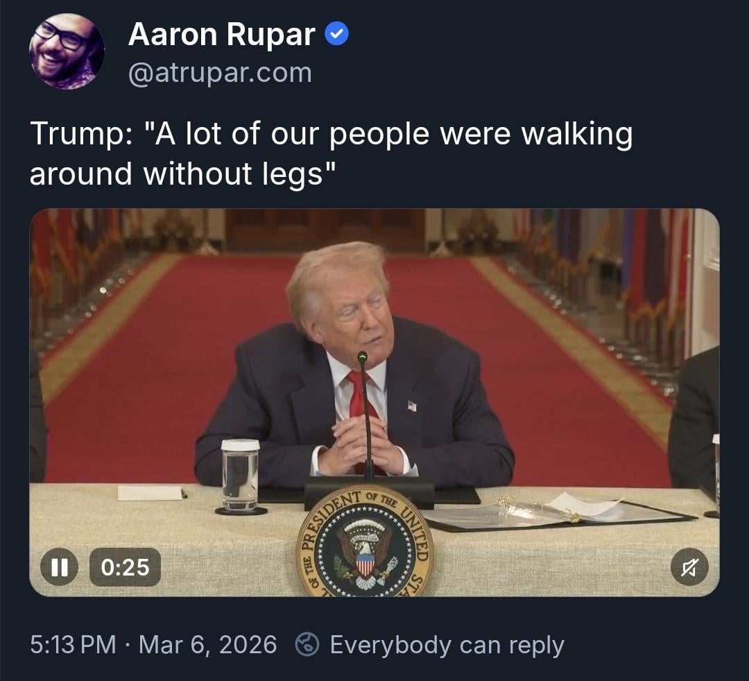749x681 pixels.
Task: Click the flag lapel pin in video
Action: click(x=412, y=406)
